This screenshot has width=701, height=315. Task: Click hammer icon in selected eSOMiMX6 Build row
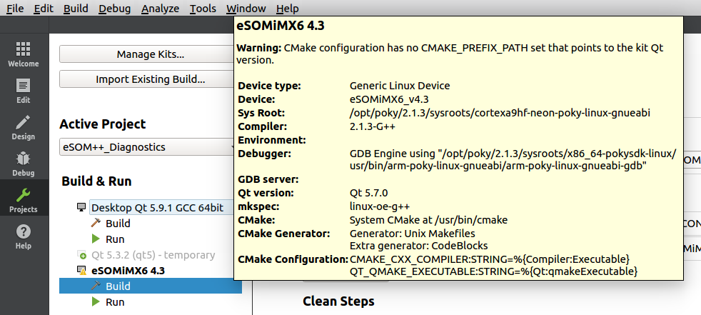[x=96, y=286]
